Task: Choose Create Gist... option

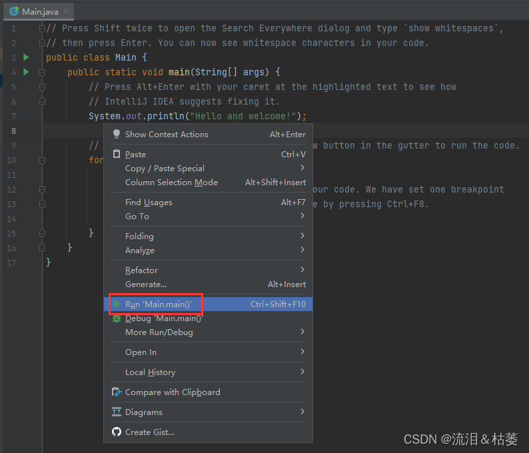Action: pos(208,432)
